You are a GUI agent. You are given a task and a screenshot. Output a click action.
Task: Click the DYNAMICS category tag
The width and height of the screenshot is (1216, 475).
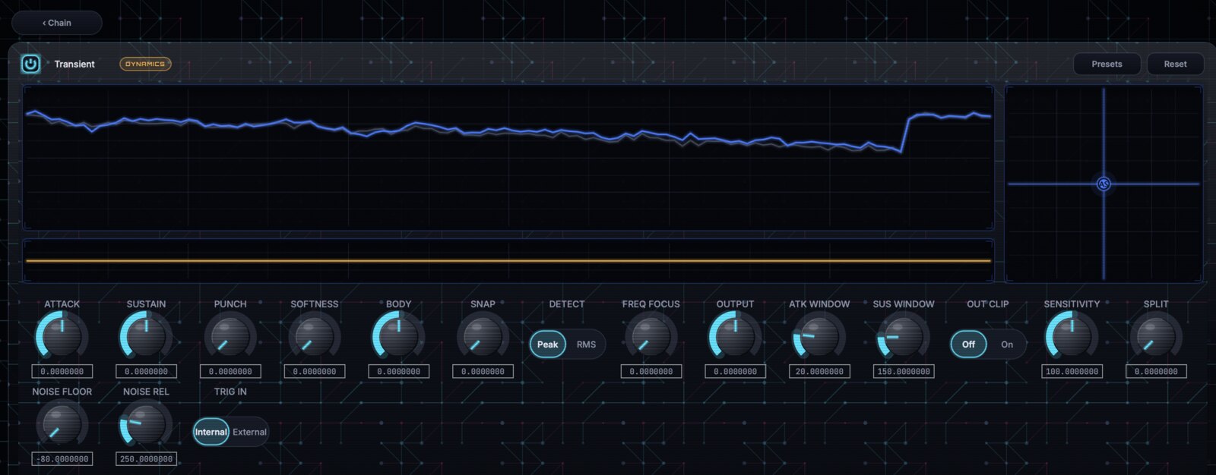[145, 64]
